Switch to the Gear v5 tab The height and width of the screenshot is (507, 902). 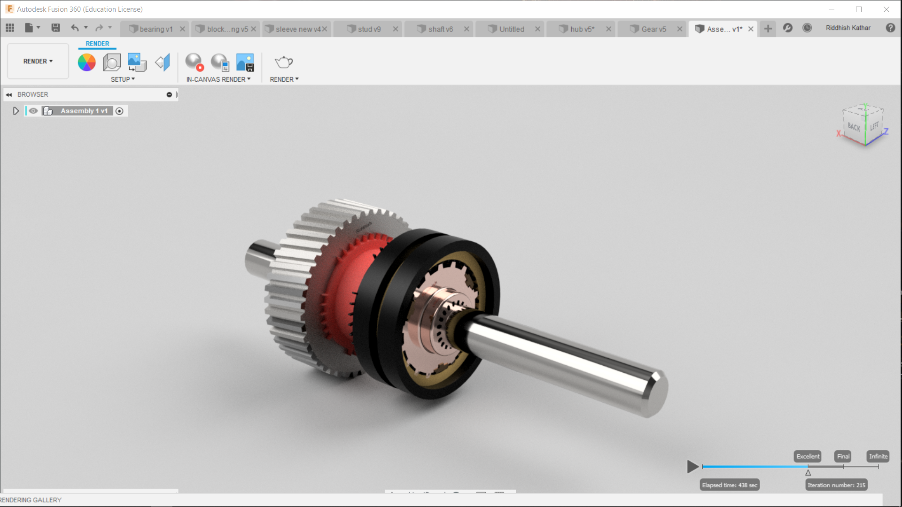(648, 29)
